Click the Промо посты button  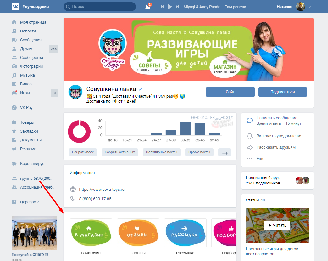tap(199, 152)
